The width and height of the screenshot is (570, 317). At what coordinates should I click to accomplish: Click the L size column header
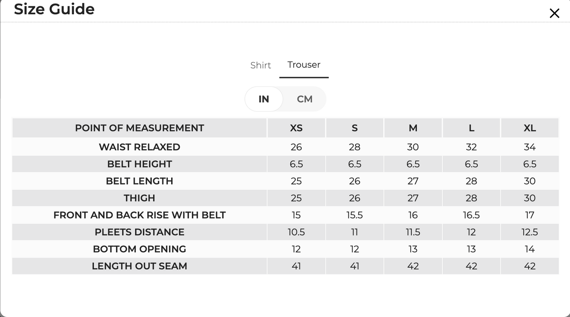click(471, 128)
